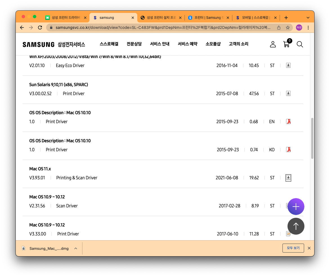The image size is (330, 277).
Task: Go to Samsung 삼성전자서비스 home logo
Action: [54, 44]
